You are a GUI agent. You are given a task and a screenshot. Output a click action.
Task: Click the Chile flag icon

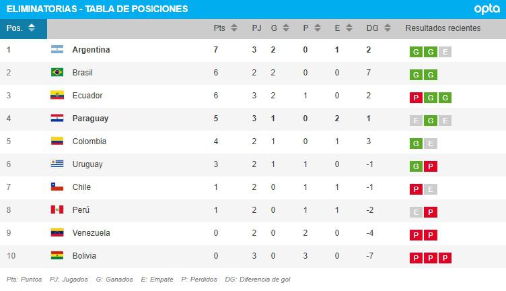tap(57, 187)
